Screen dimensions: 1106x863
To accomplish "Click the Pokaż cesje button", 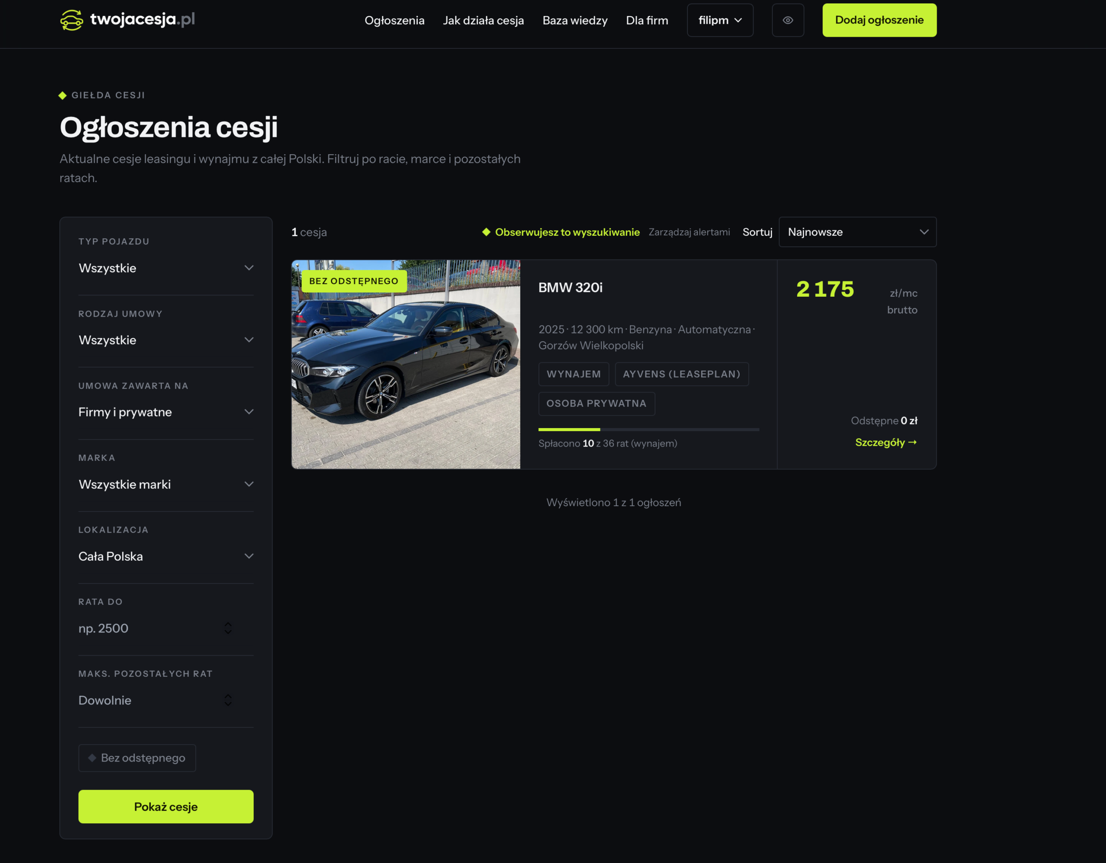I will click(x=165, y=806).
